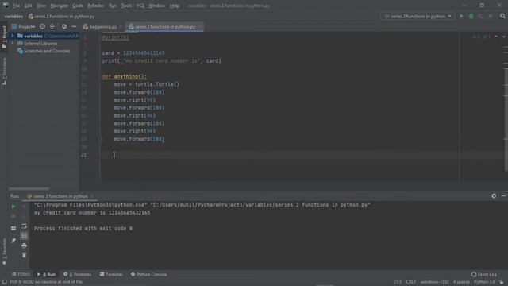508x286 pixels.
Task: Print console output with printer icon
Action: pyautogui.click(x=24, y=245)
